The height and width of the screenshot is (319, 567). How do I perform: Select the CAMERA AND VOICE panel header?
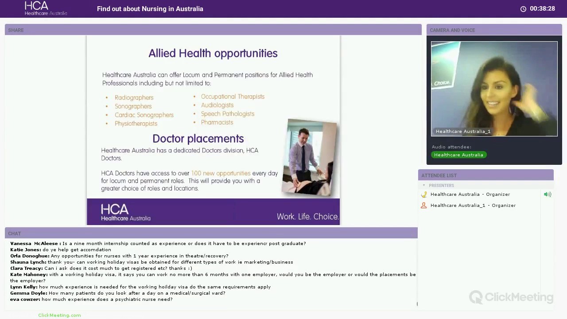click(x=494, y=30)
